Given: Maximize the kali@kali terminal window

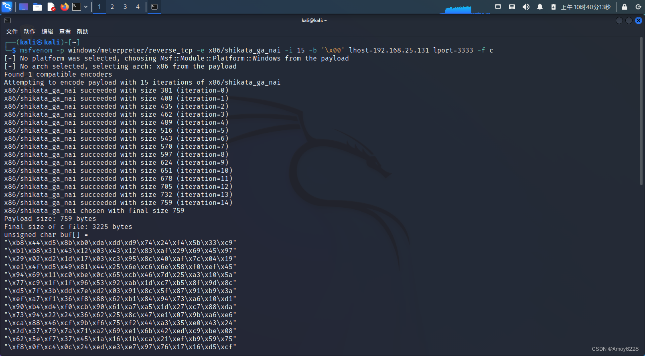Looking at the screenshot, I should point(629,20).
